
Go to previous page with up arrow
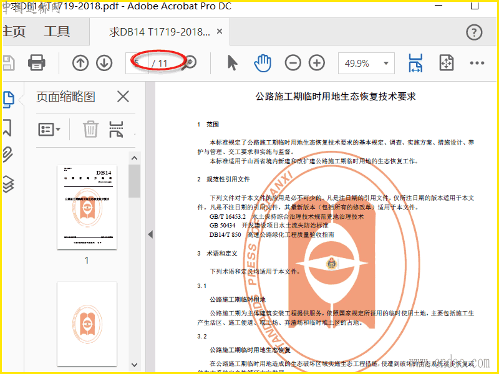(80, 63)
